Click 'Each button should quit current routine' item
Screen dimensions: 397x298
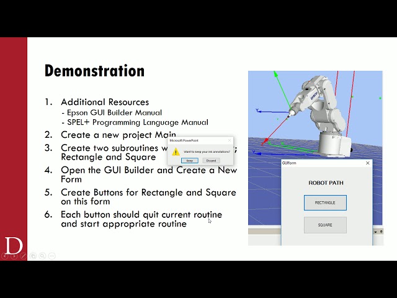coord(141,219)
